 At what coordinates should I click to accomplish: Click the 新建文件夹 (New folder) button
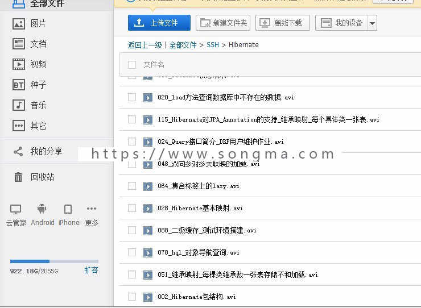tap(223, 23)
